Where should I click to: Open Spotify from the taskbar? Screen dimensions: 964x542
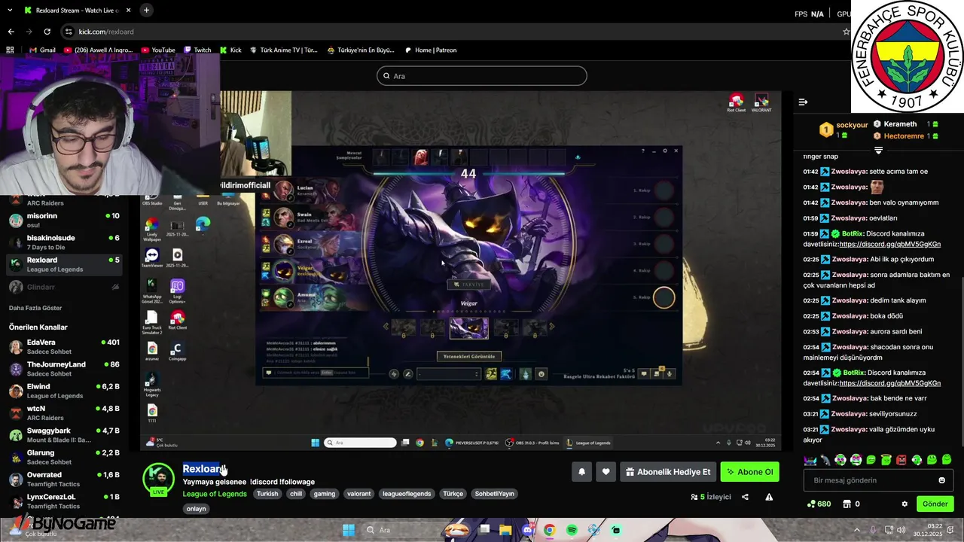[x=572, y=530]
